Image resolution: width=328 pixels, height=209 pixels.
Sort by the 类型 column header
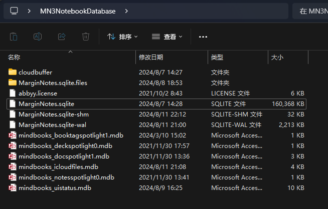click(x=217, y=57)
